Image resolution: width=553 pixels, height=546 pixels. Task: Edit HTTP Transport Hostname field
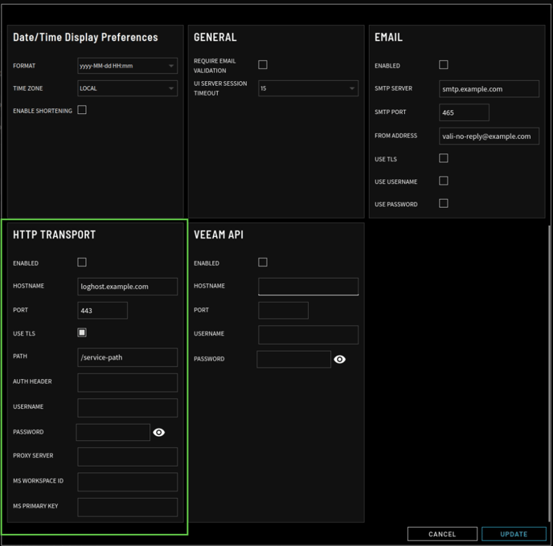pyautogui.click(x=127, y=287)
